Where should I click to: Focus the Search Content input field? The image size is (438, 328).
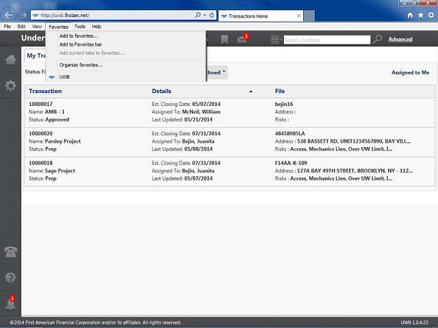point(327,40)
